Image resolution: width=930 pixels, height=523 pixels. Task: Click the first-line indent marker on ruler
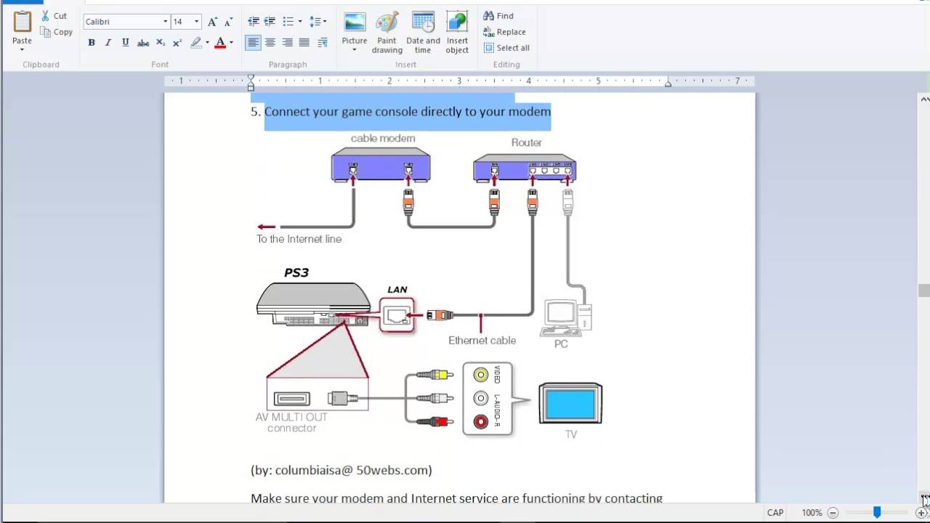coord(251,78)
